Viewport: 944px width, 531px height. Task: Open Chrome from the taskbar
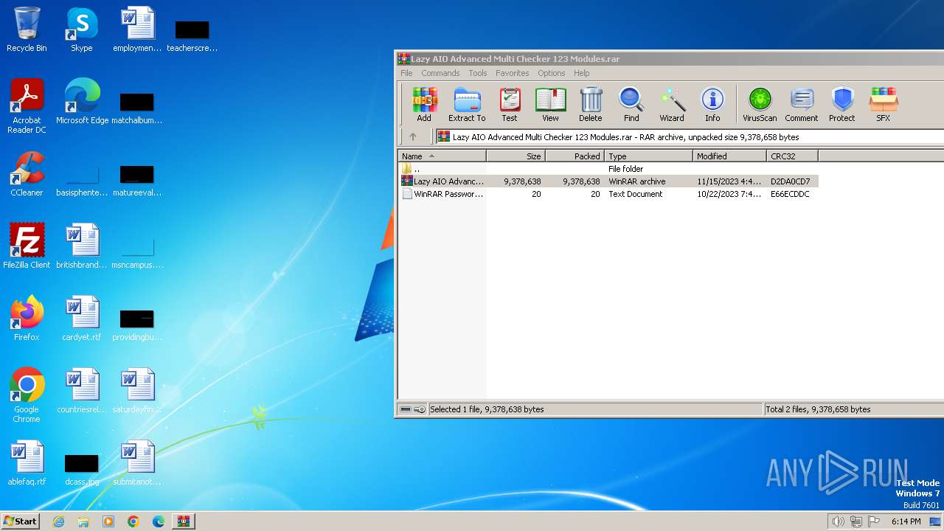coord(133,521)
